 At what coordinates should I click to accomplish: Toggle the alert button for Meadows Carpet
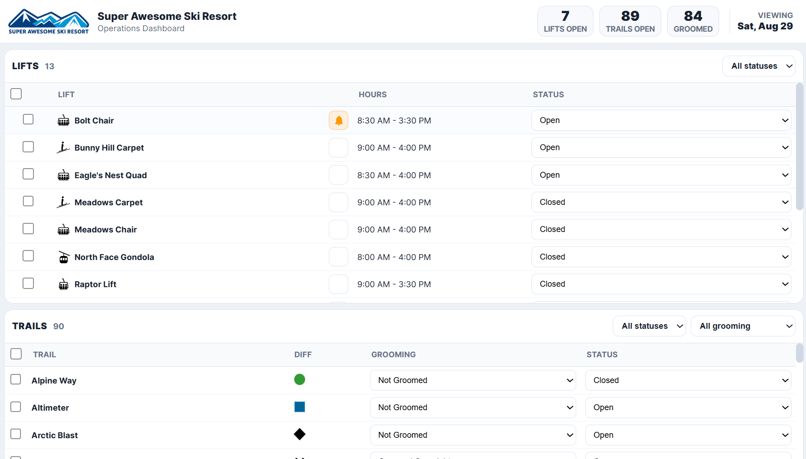tap(338, 202)
